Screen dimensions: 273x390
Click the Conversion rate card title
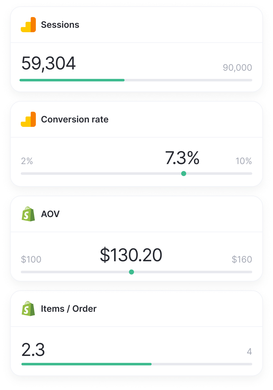click(75, 119)
